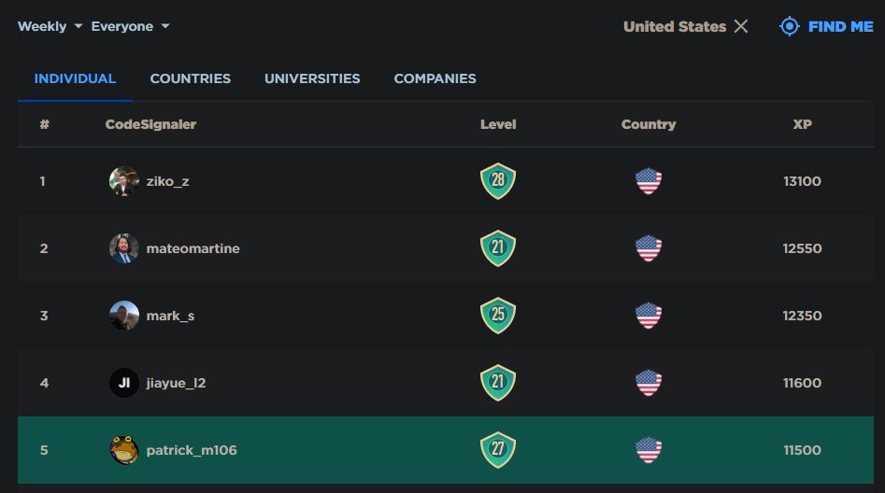Click the frog avatar of patrick_m106
The image size is (885, 493).
[124, 449]
